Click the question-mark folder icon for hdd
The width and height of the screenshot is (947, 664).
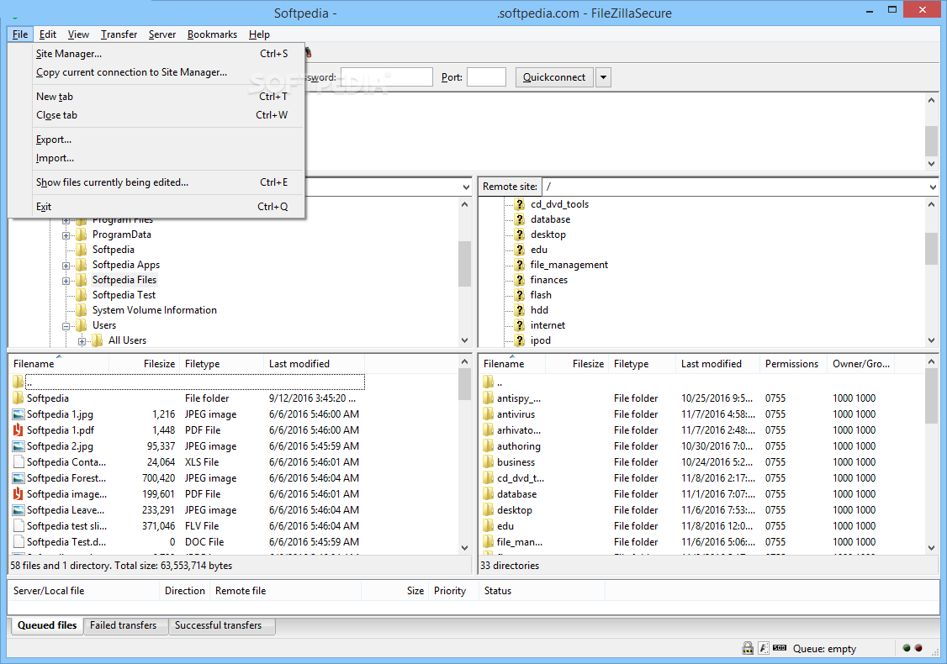(520, 309)
